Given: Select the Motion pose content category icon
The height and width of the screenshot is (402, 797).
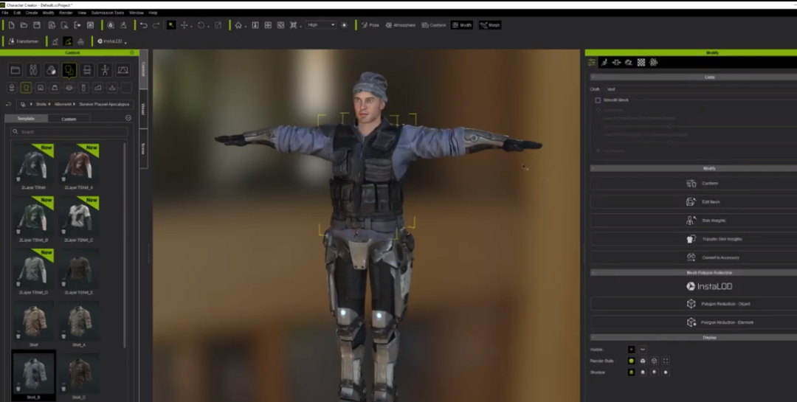Looking at the screenshot, I should coord(105,70).
